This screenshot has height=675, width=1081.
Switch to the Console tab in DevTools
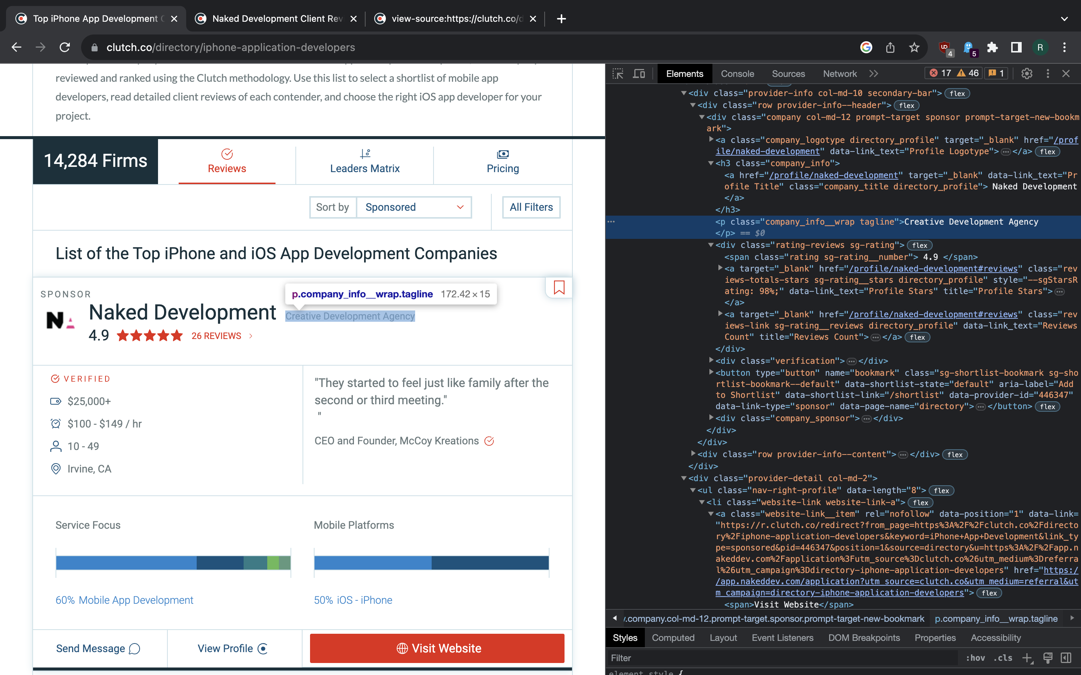pos(737,73)
